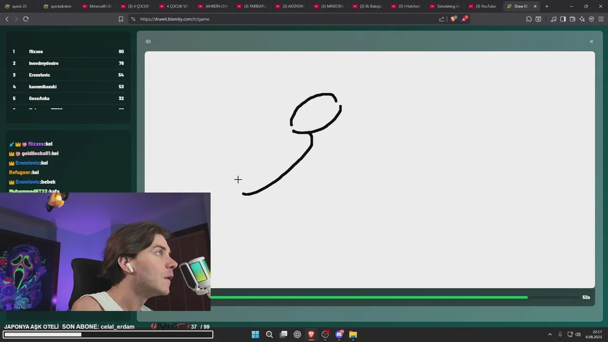The image size is (608, 342).
Task: Open the Windows Start menu
Action: tap(255, 334)
